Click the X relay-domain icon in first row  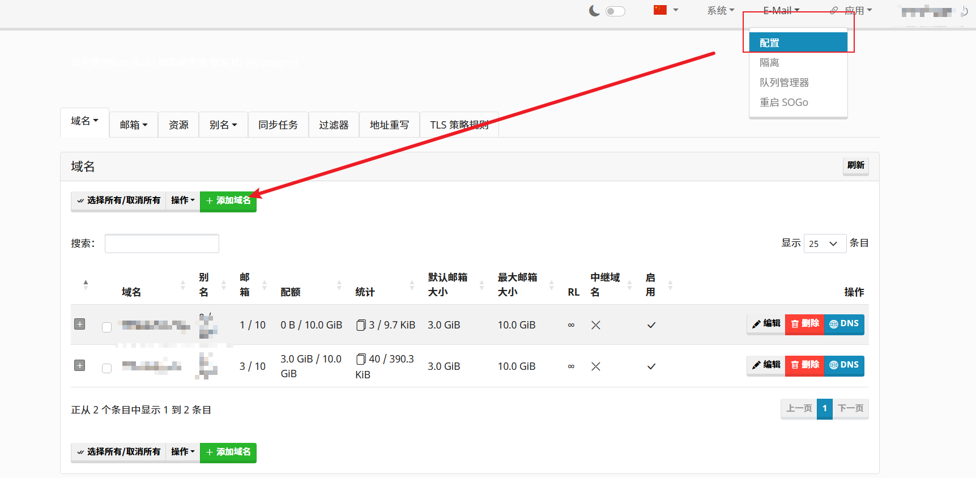click(x=596, y=325)
